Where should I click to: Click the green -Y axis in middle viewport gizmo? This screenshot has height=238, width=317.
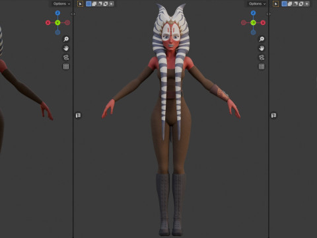click(253, 22)
